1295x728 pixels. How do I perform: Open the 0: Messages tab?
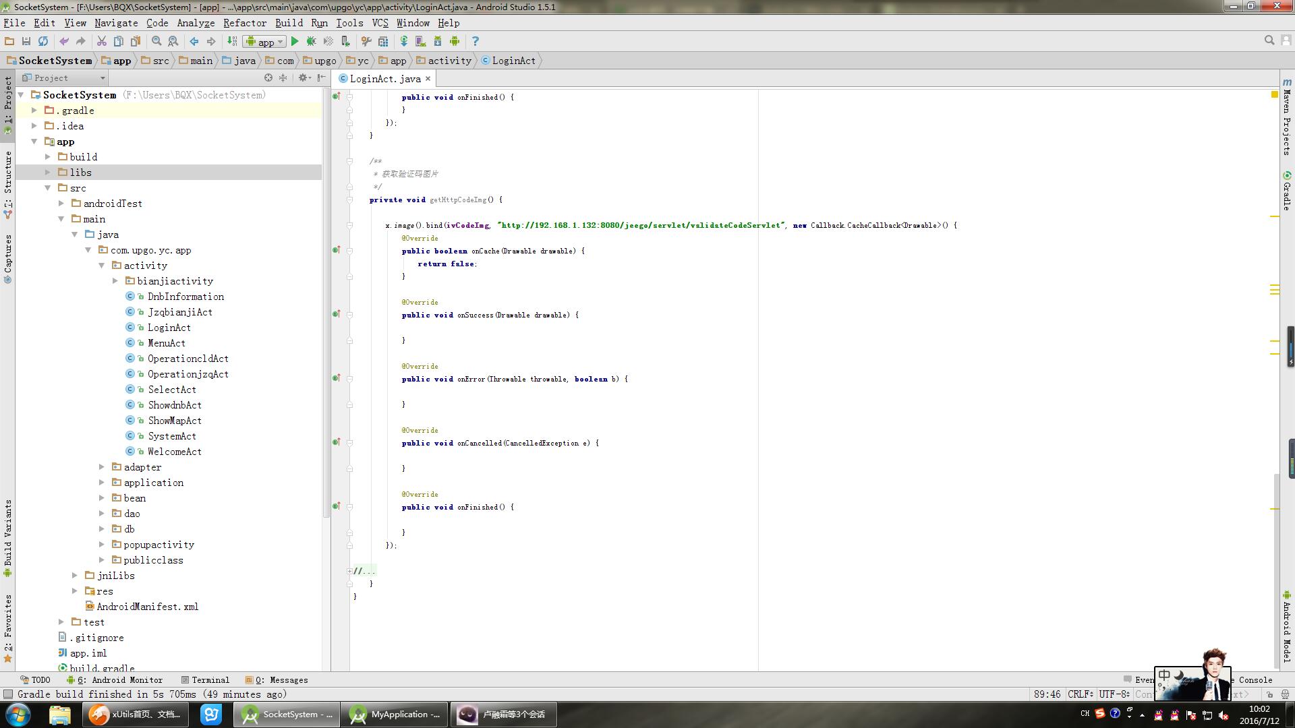pyautogui.click(x=277, y=680)
